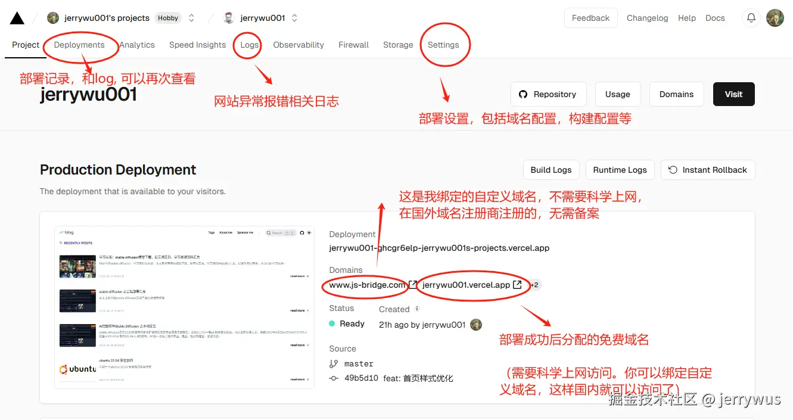Click the Hobby plan badge
793x420 pixels.
point(168,18)
